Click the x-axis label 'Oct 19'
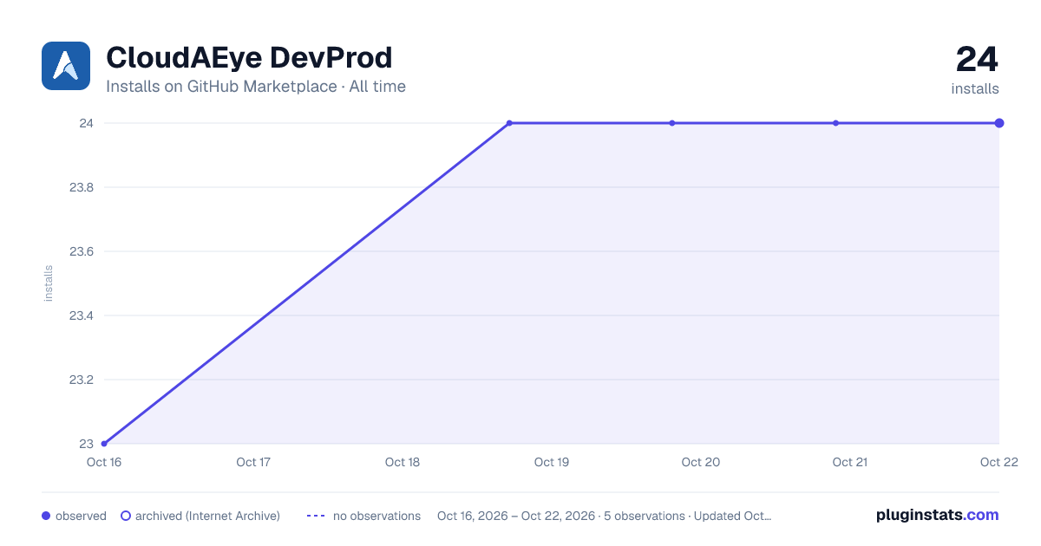 (x=552, y=462)
